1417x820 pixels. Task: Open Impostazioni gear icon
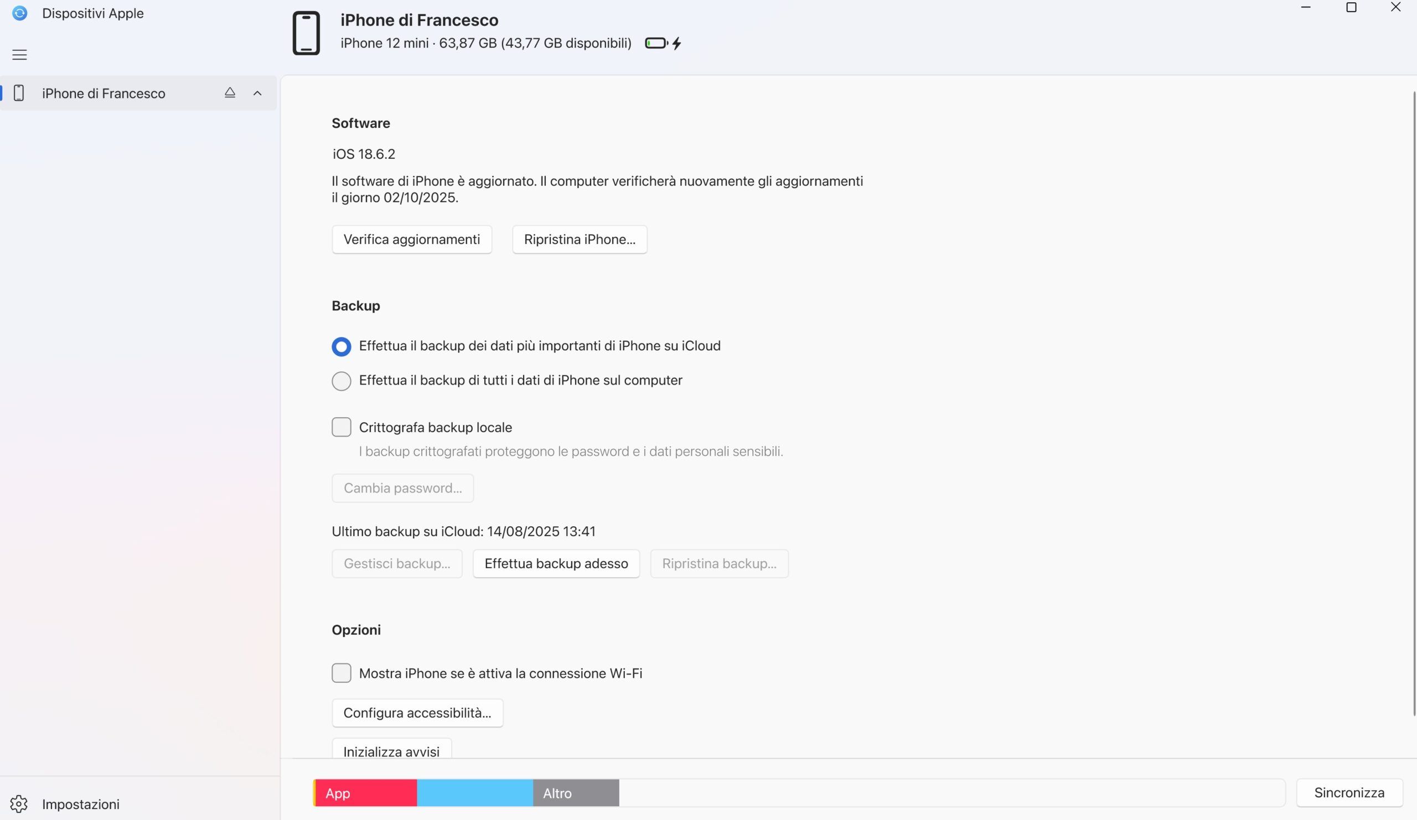coord(19,804)
